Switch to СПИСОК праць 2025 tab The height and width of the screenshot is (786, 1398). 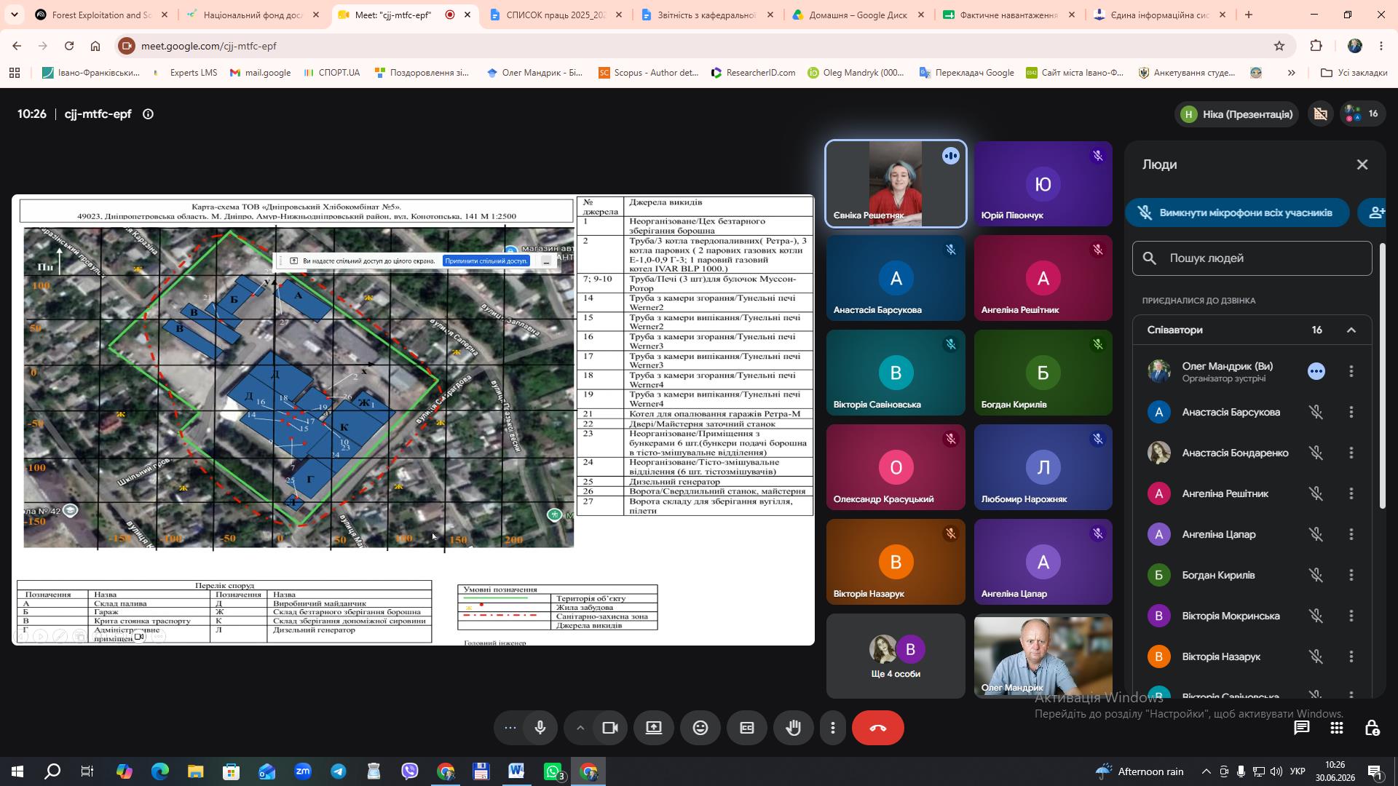point(556,15)
